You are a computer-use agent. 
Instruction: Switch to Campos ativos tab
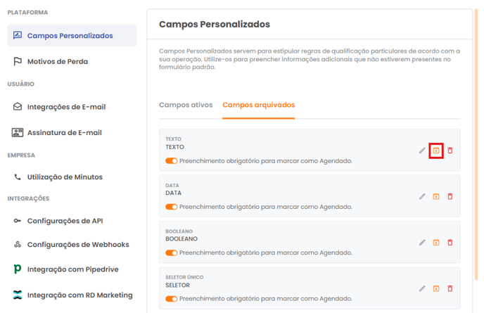186,105
